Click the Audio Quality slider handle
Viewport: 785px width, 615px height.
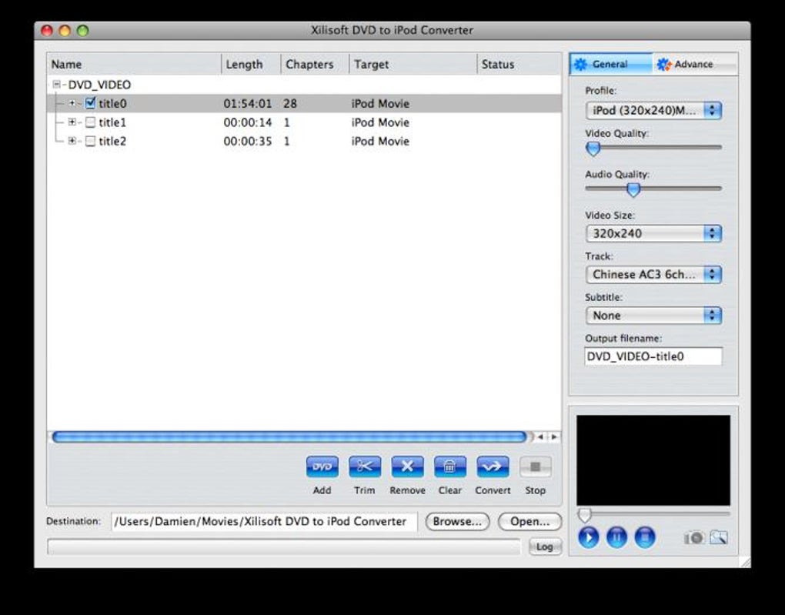pos(633,190)
